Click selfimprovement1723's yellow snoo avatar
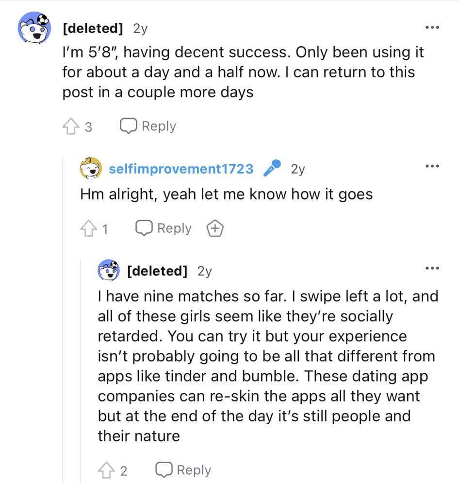Viewport: 459px width, 486px height. (x=91, y=168)
